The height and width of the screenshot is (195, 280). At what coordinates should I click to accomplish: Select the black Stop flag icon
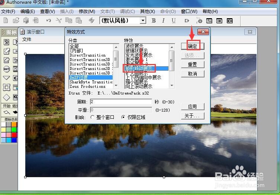15,112
